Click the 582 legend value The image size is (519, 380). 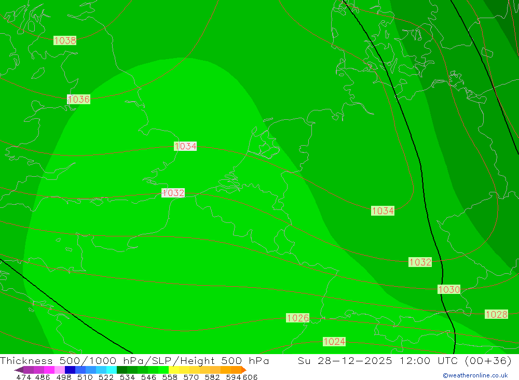click(212, 377)
